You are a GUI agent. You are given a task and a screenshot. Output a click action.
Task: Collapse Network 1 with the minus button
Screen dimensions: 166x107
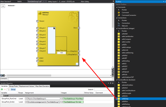tap(3, 6)
